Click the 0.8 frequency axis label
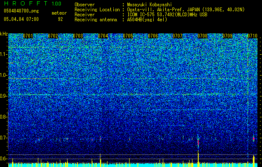The height and width of the screenshot is (167, 262). click(3, 117)
